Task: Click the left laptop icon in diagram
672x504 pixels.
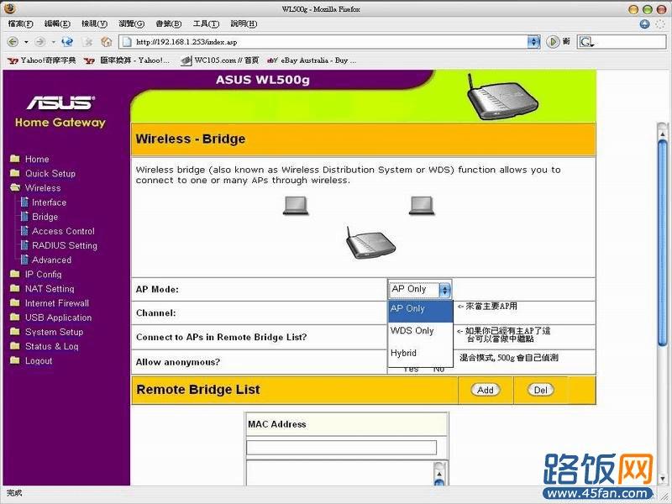Action: [296, 206]
